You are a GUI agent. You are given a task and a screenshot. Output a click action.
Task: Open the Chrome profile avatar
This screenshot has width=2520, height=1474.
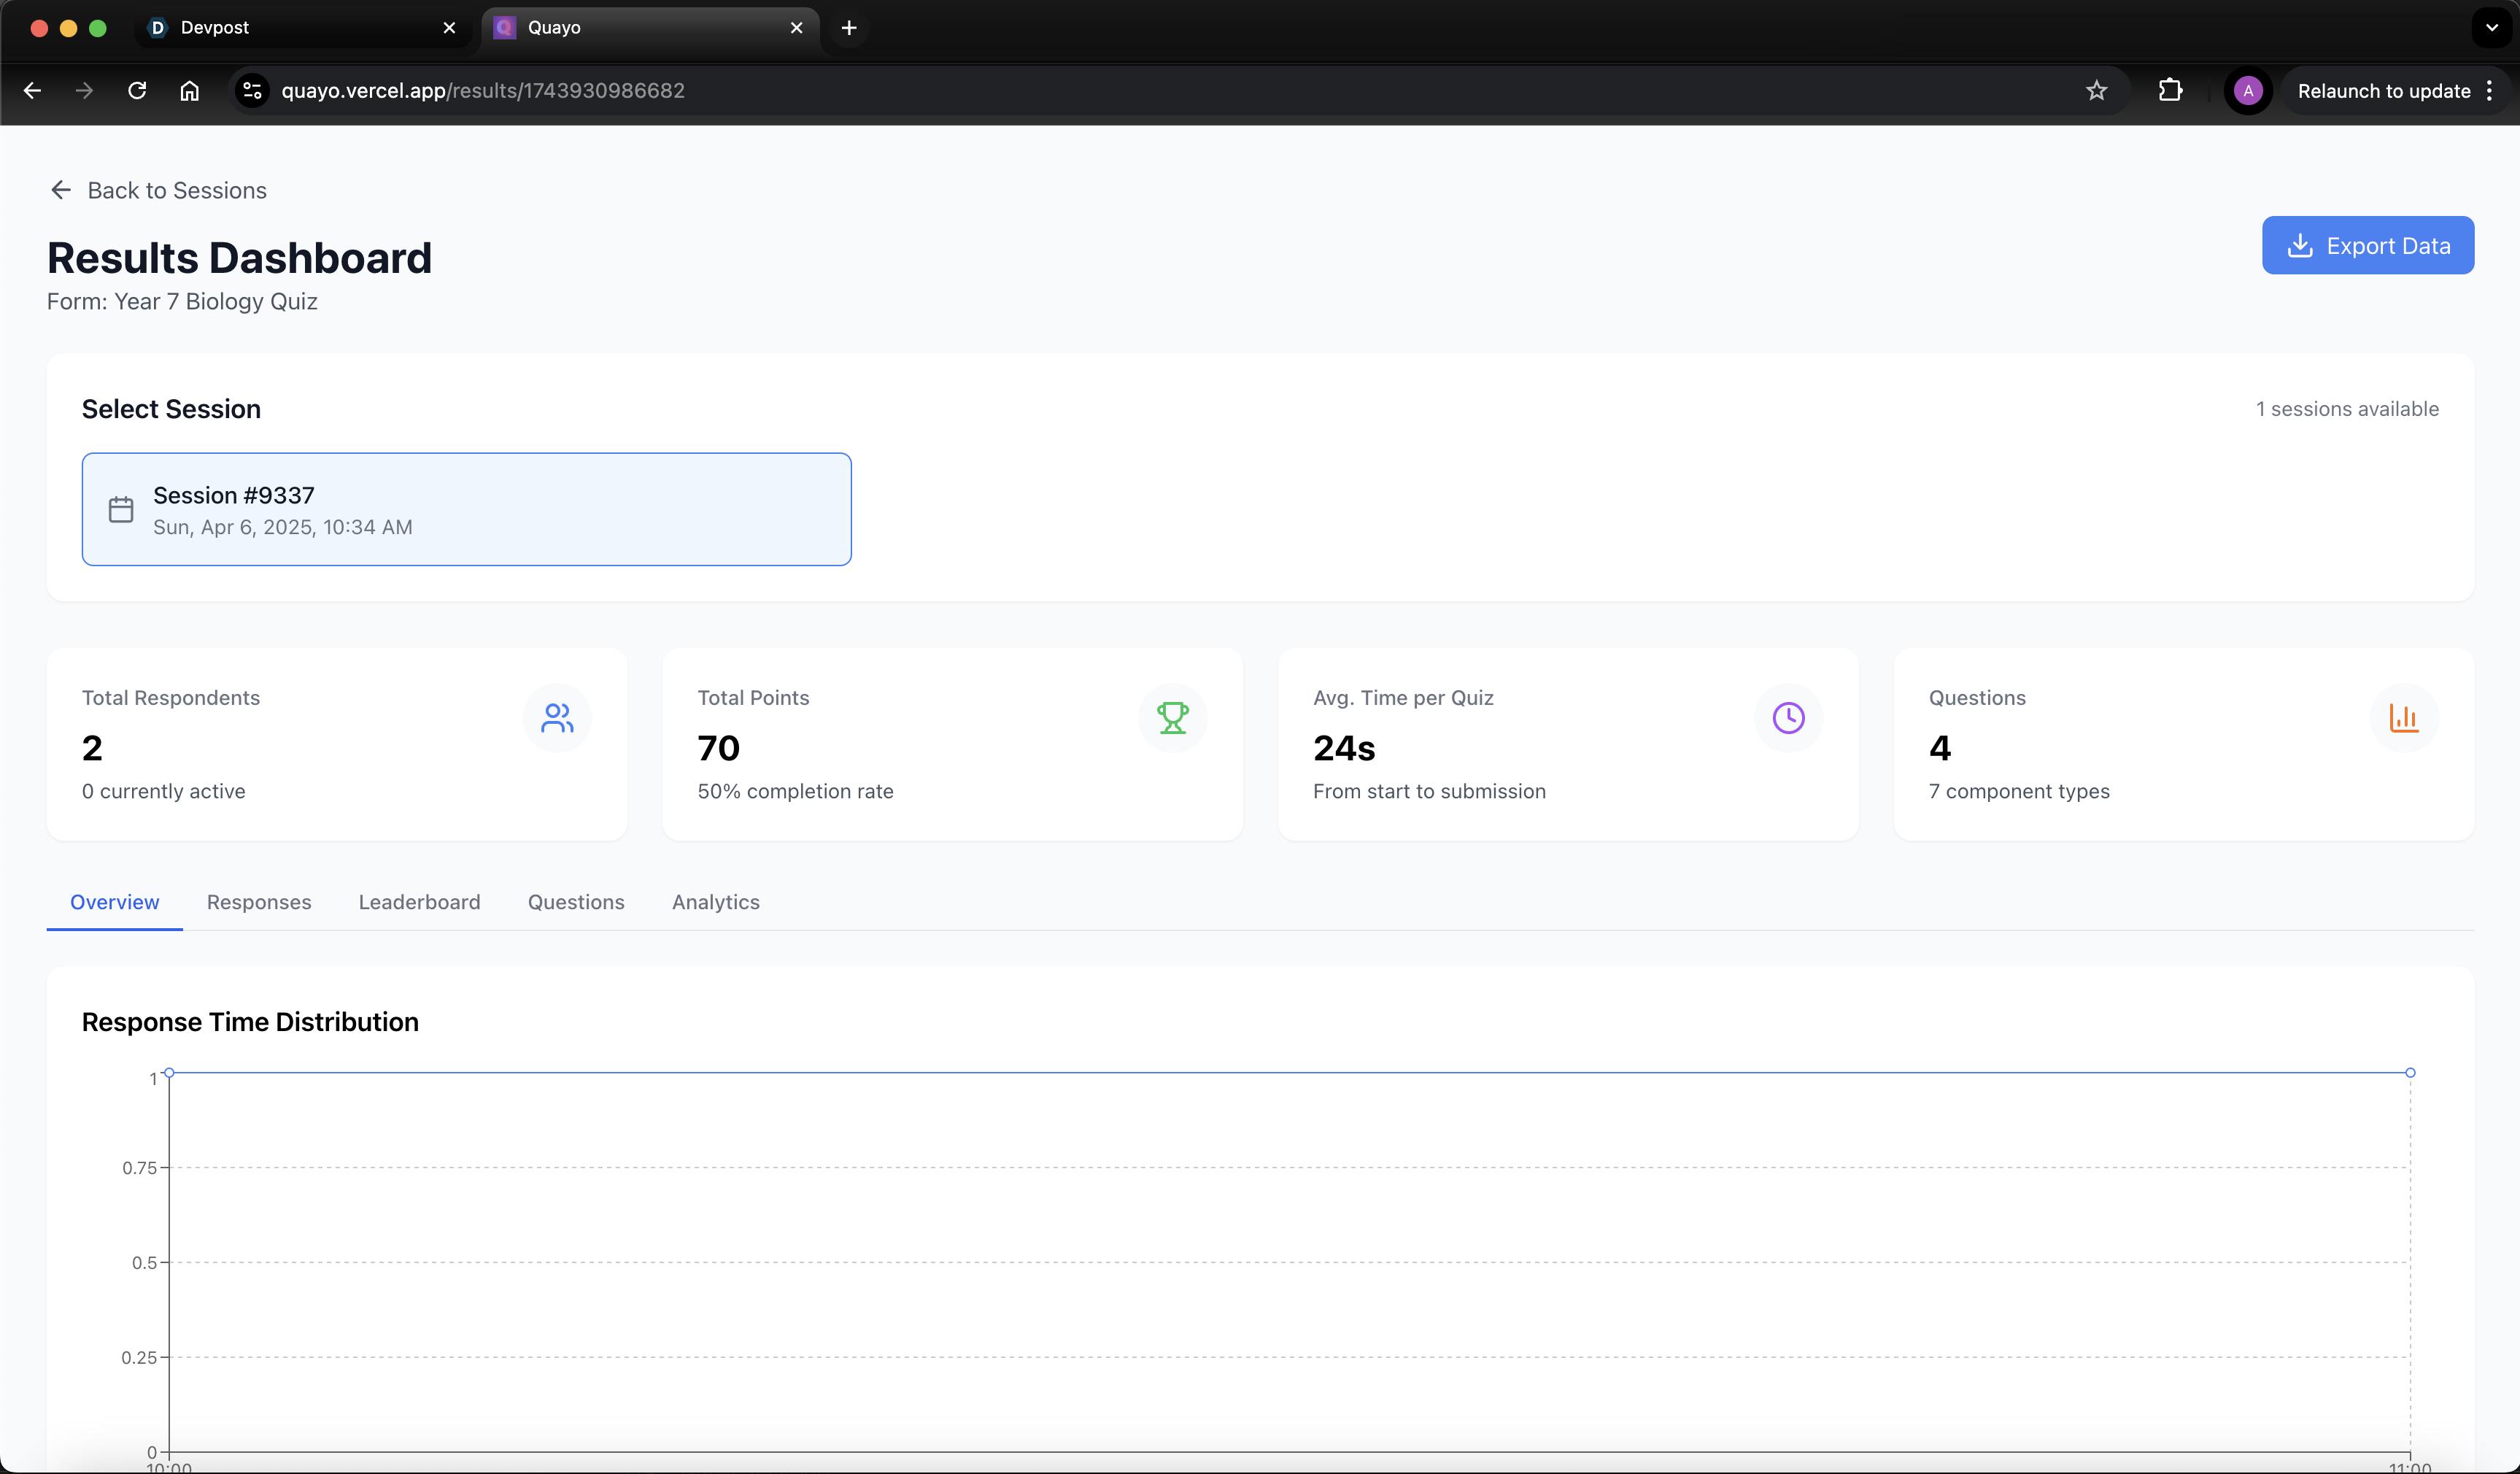2248,91
